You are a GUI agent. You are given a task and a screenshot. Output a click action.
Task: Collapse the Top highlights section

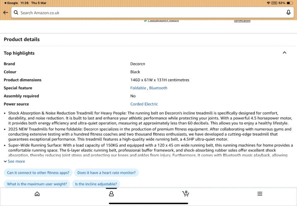click(284, 53)
